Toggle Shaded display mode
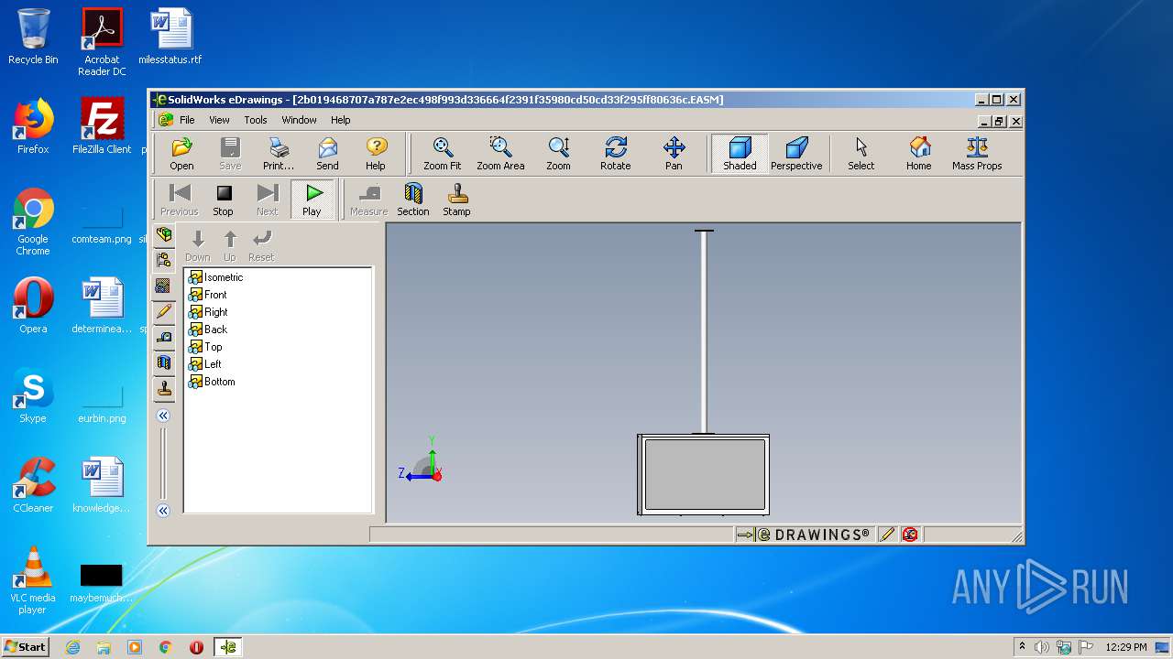Image resolution: width=1173 pixels, height=659 pixels. pos(740,154)
